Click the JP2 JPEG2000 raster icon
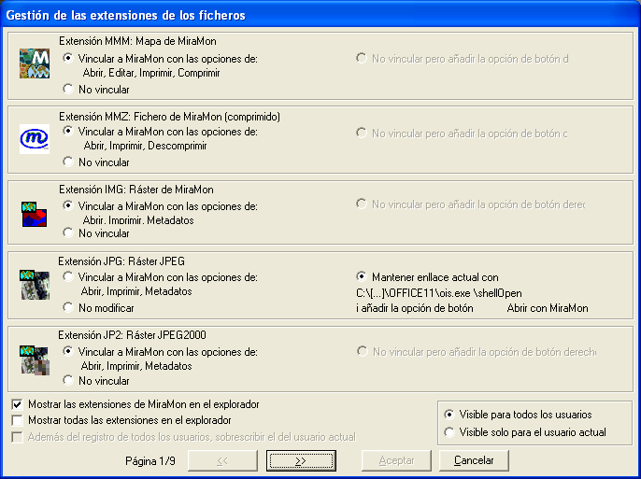The image size is (641, 479). tap(35, 359)
